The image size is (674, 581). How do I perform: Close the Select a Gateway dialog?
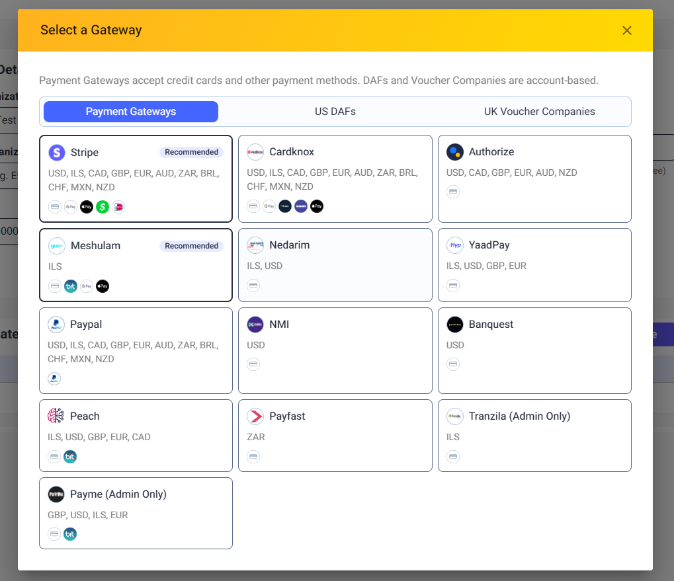click(627, 30)
